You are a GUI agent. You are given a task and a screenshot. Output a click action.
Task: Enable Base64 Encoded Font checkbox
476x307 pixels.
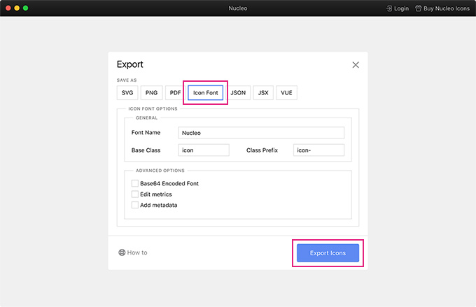pyautogui.click(x=135, y=183)
